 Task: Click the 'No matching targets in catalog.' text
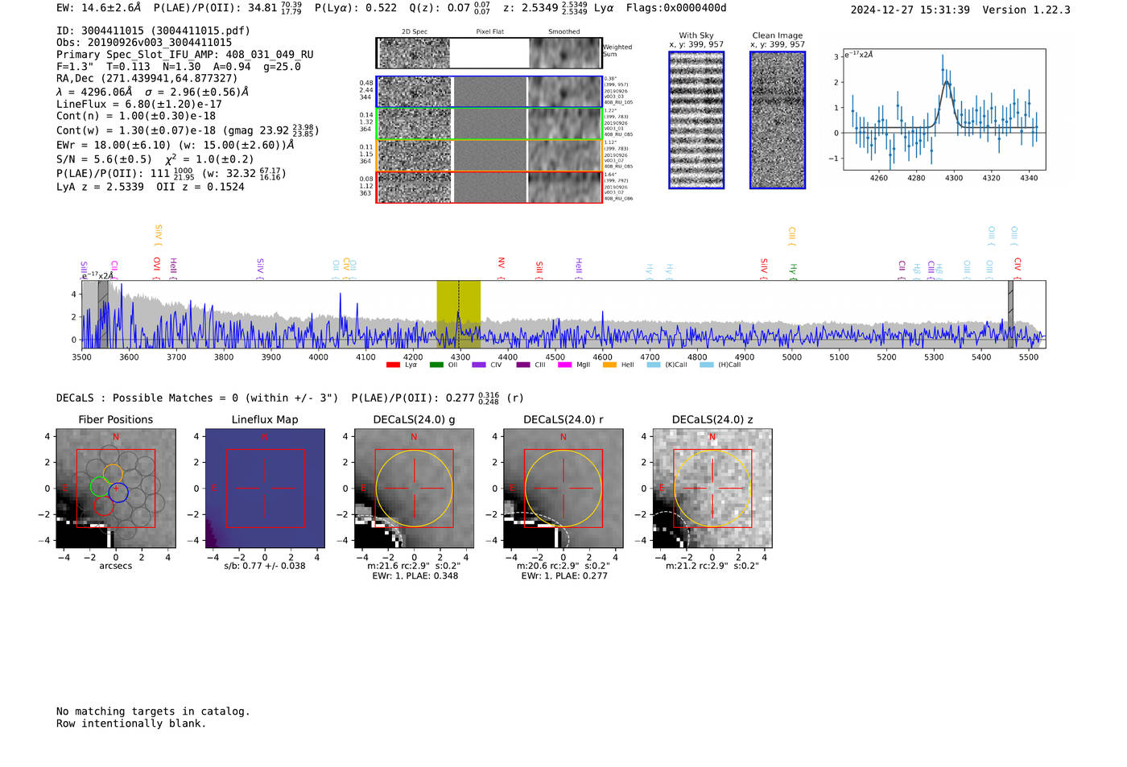click(153, 711)
